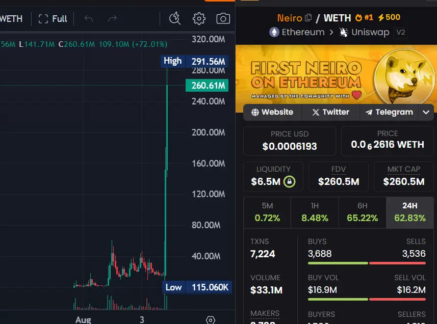Open the chart settings gear

pos(199,19)
